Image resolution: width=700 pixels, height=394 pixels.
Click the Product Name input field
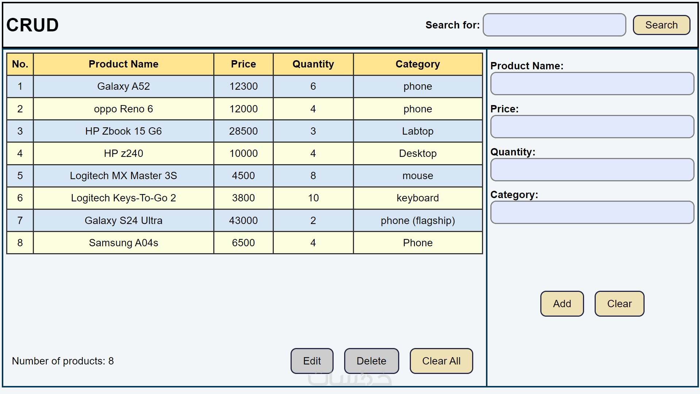coord(592,84)
